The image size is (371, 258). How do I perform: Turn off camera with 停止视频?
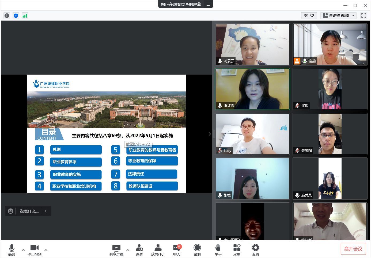(35, 250)
